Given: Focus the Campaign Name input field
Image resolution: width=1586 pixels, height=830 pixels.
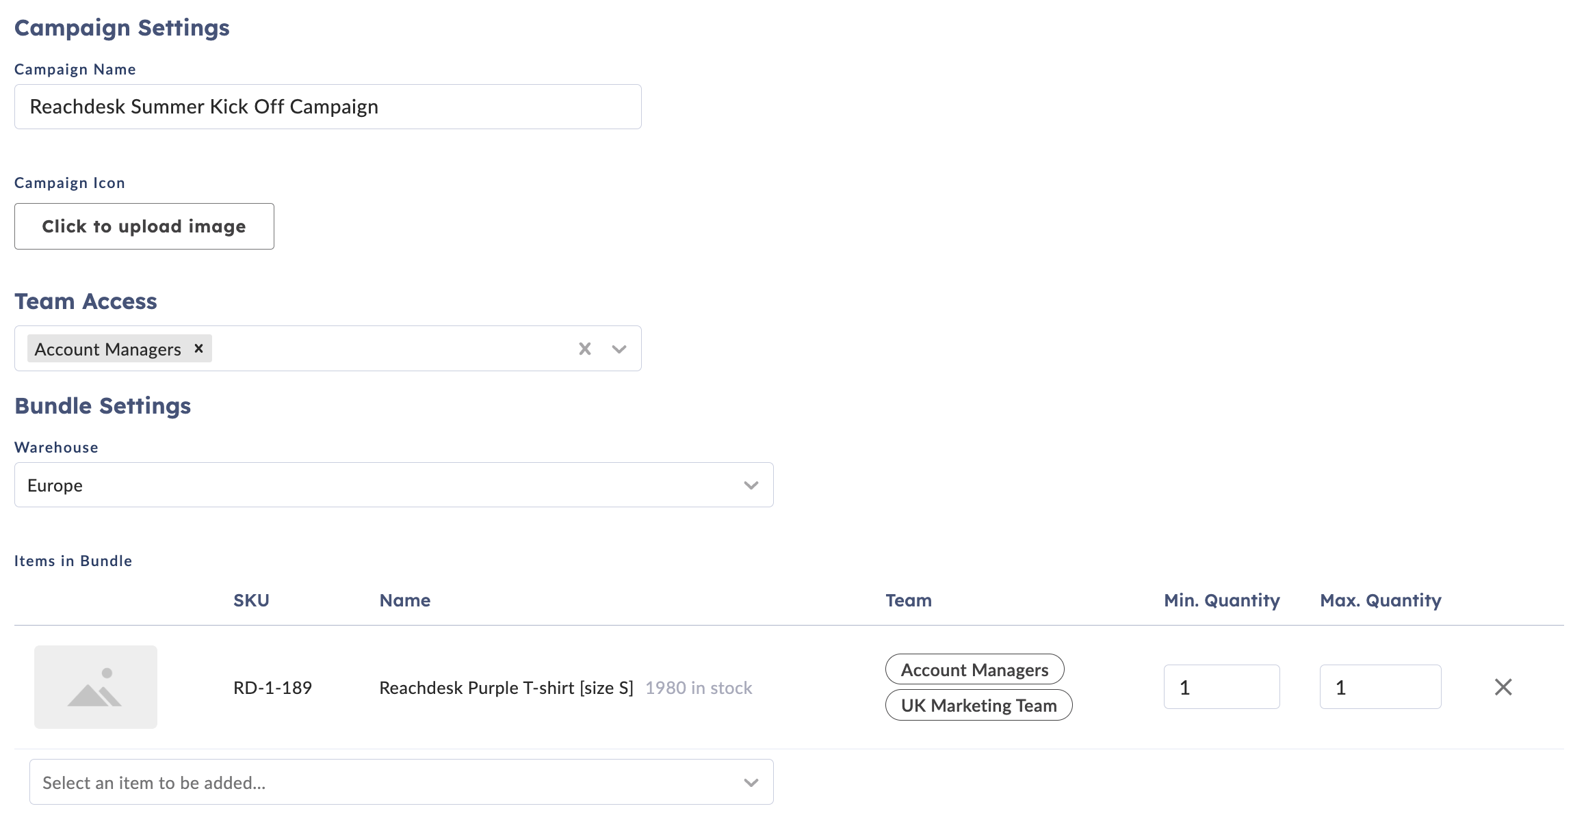Looking at the screenshot, I should [328, 107].
